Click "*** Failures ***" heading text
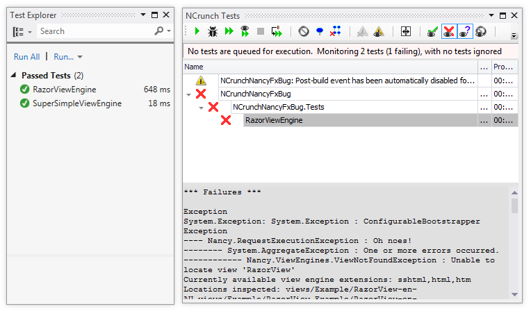Image resolution: width=531 pixels, height=311 pixels. (x=222, y=192)
